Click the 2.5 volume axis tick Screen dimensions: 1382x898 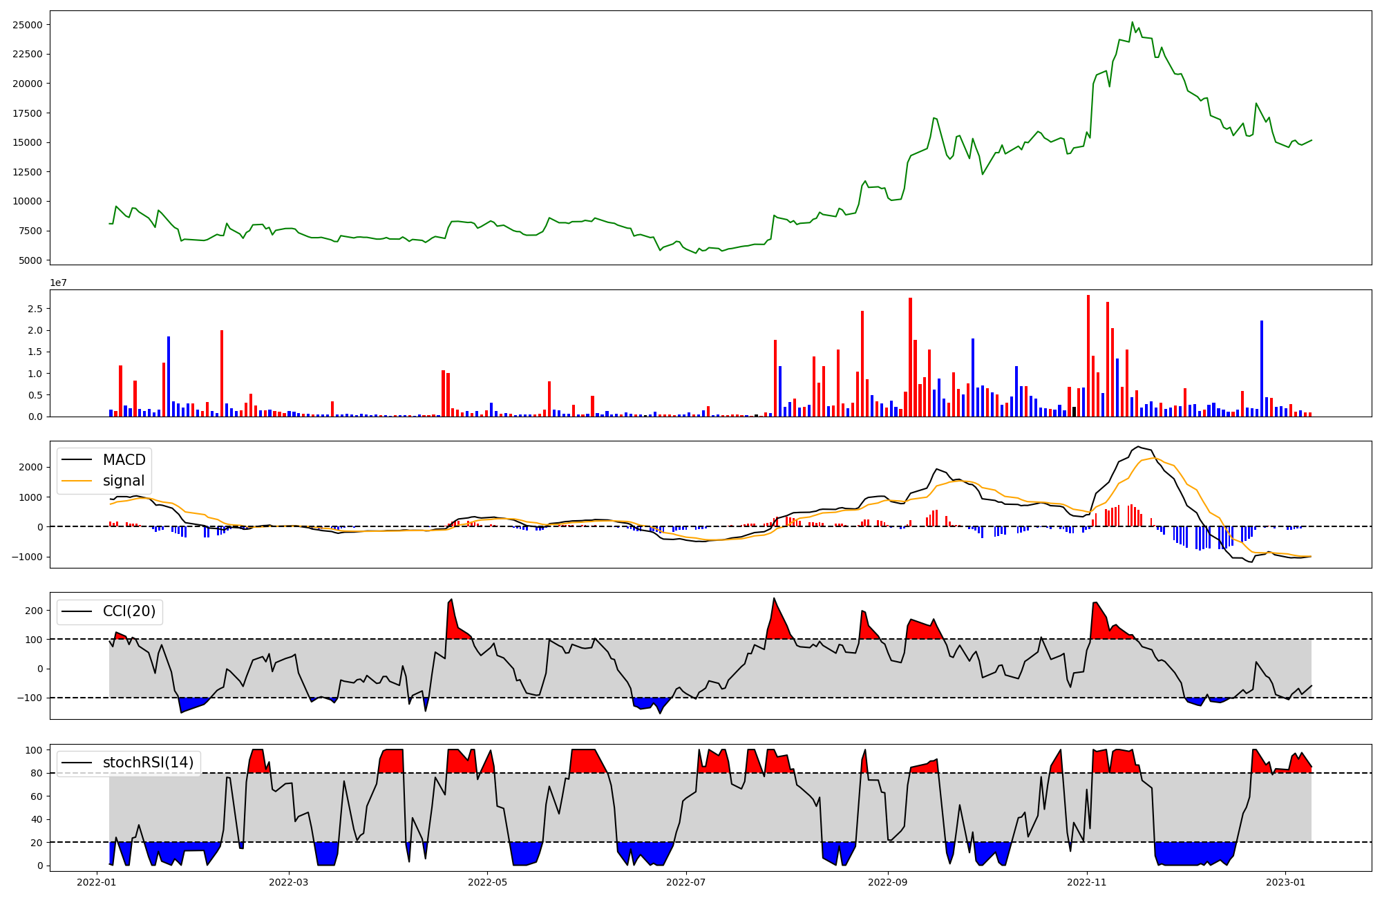tap(35, 309)
